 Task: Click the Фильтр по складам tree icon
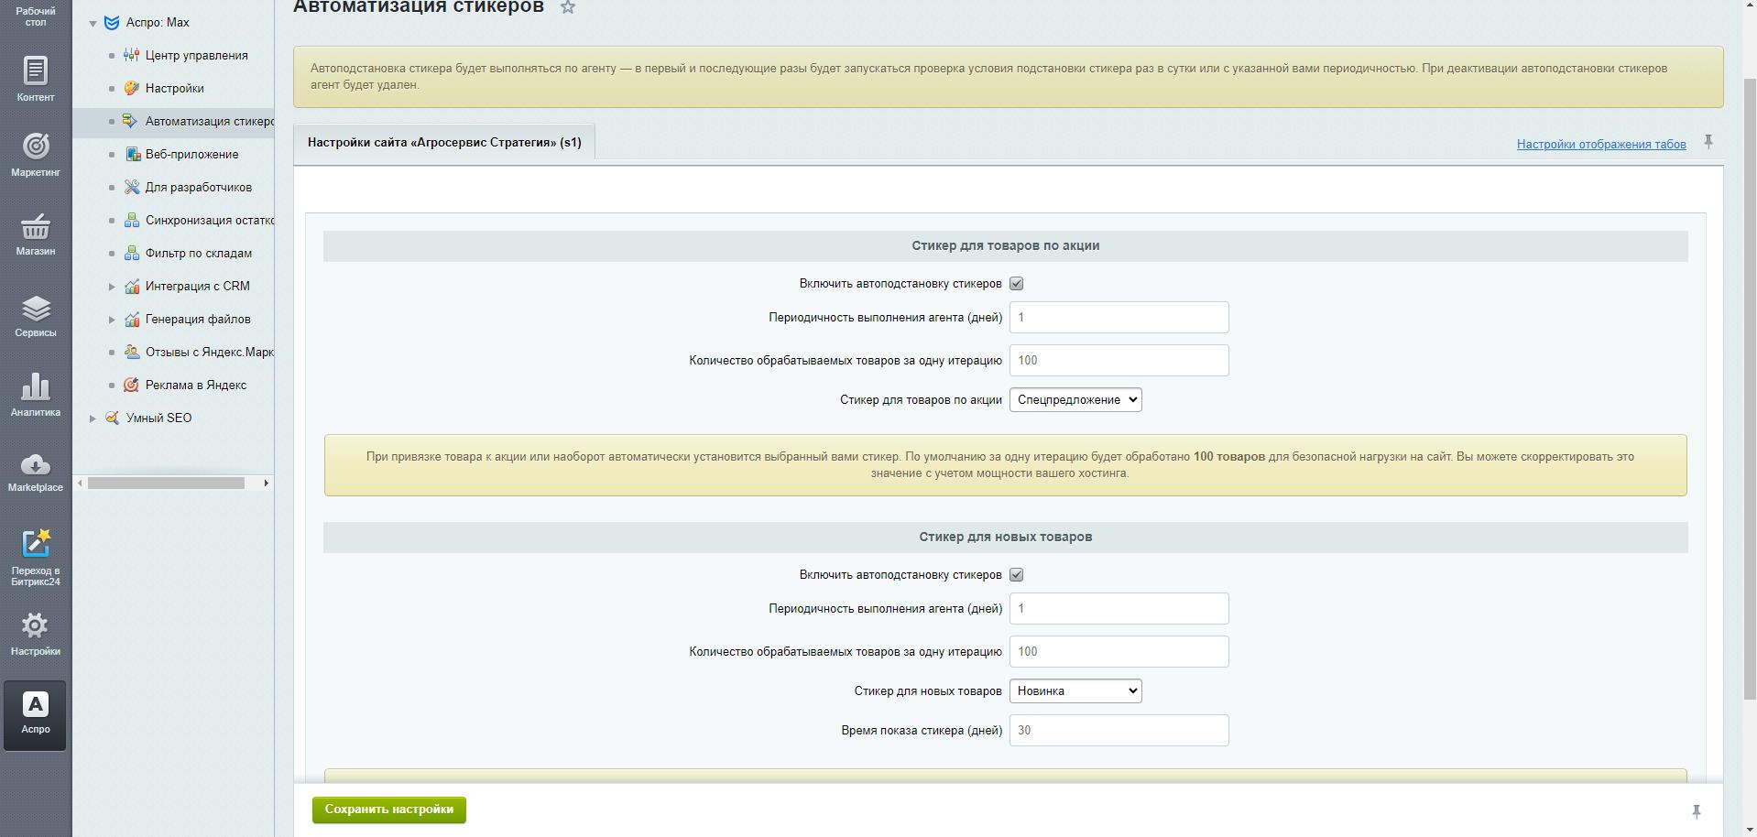click(x=132, y=253)
